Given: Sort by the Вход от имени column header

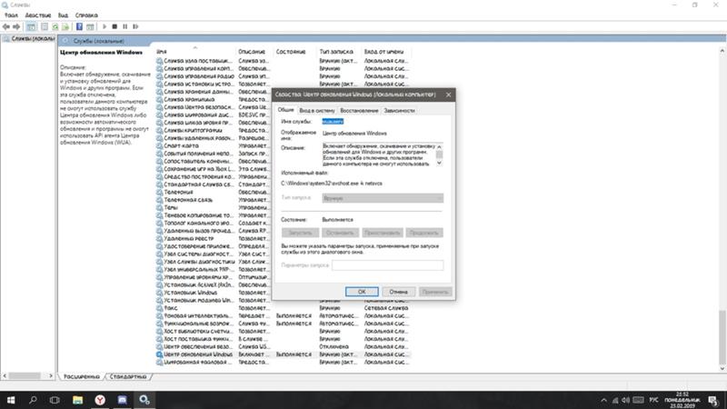Looking at the screenshot, I should pyautogui.click(x=383, y=52).
